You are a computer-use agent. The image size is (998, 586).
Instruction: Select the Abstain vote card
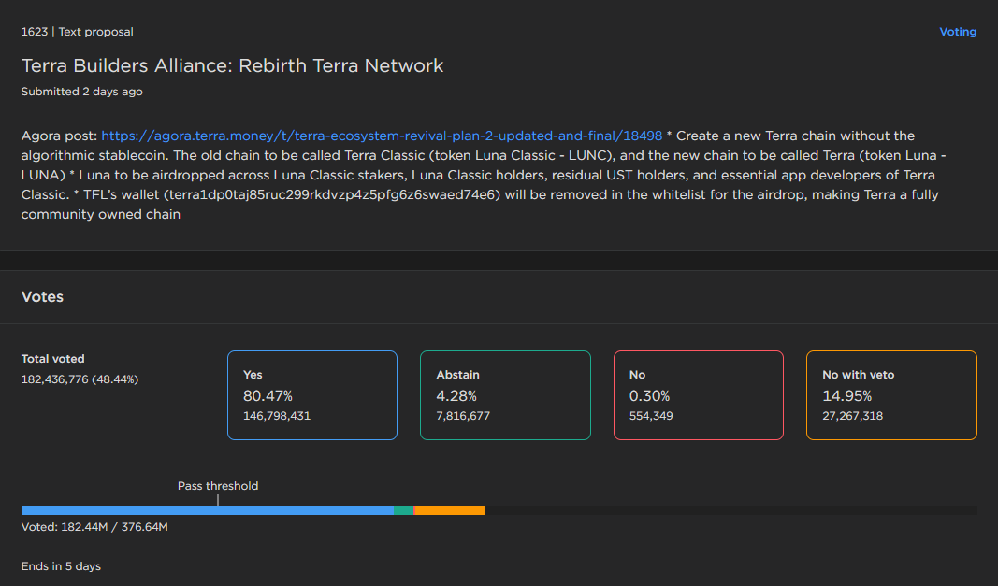coord(505,395)
